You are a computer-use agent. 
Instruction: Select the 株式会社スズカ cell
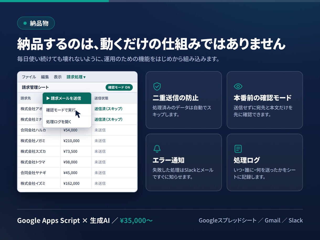[x=39, y=151]
